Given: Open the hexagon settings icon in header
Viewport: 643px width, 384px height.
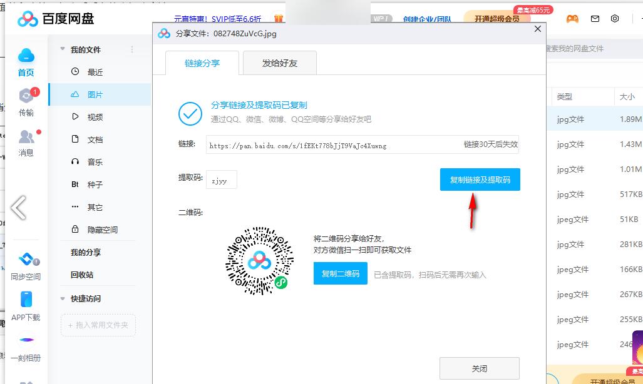Looking at the screenshot, I should tap(615, 19).
